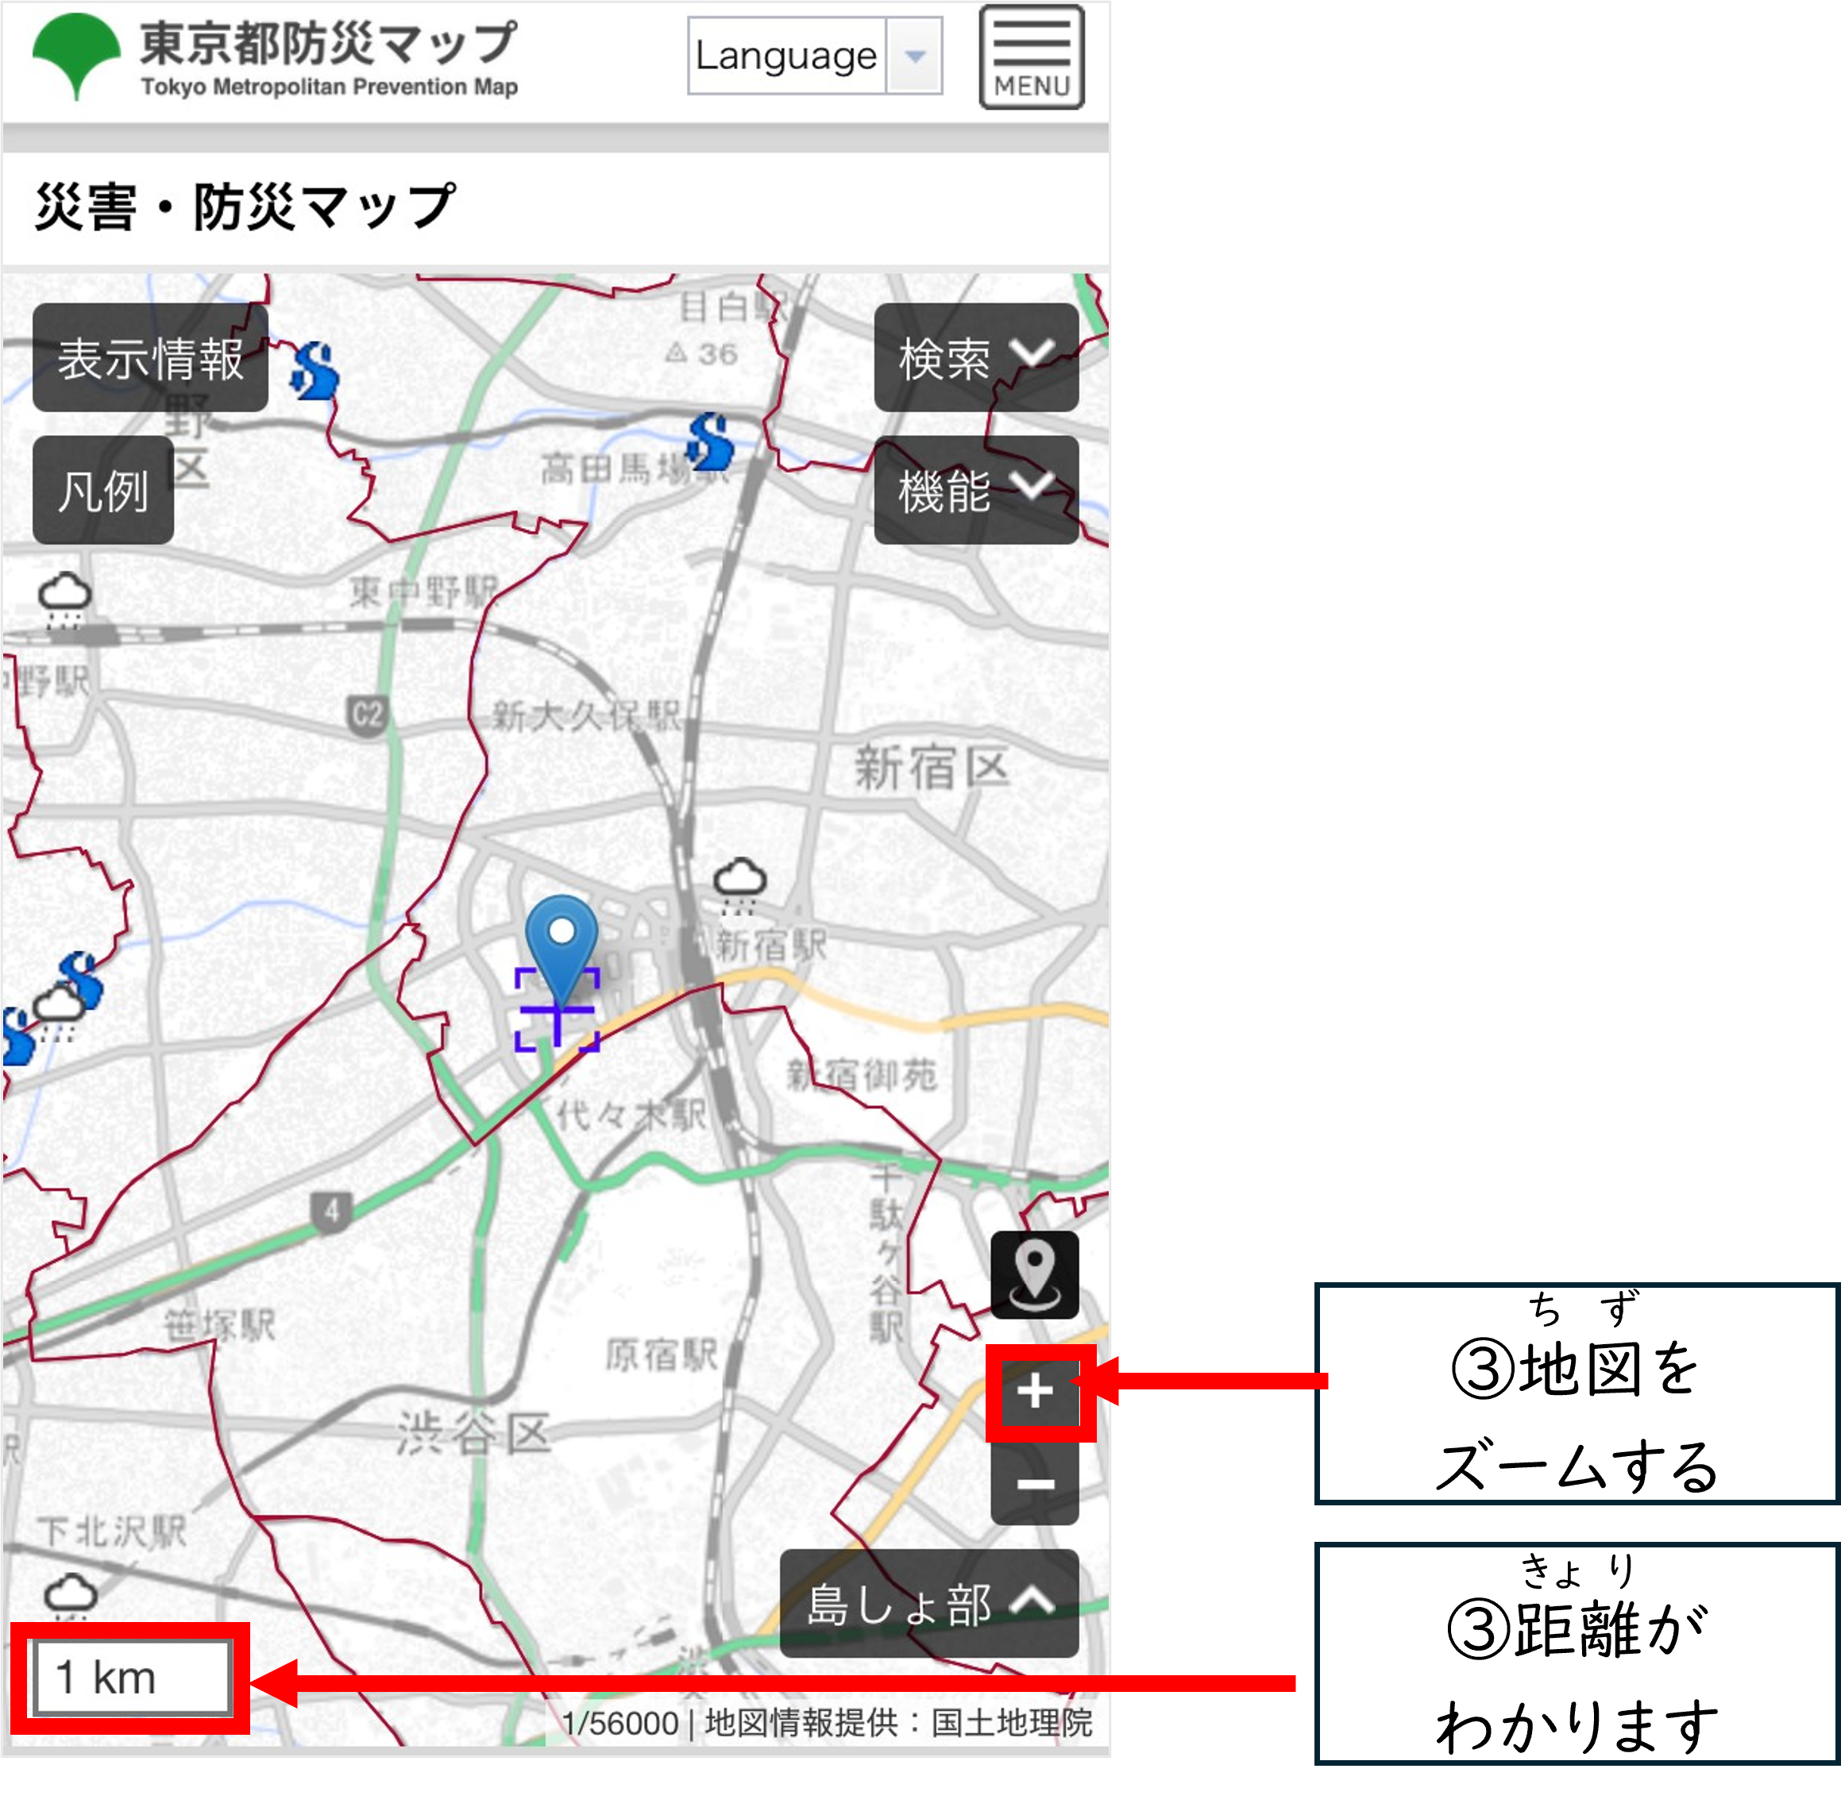Expand the 機能 functions dropdown
The height and width of the screenshot is (1811, 1841).
coord(975,490)
